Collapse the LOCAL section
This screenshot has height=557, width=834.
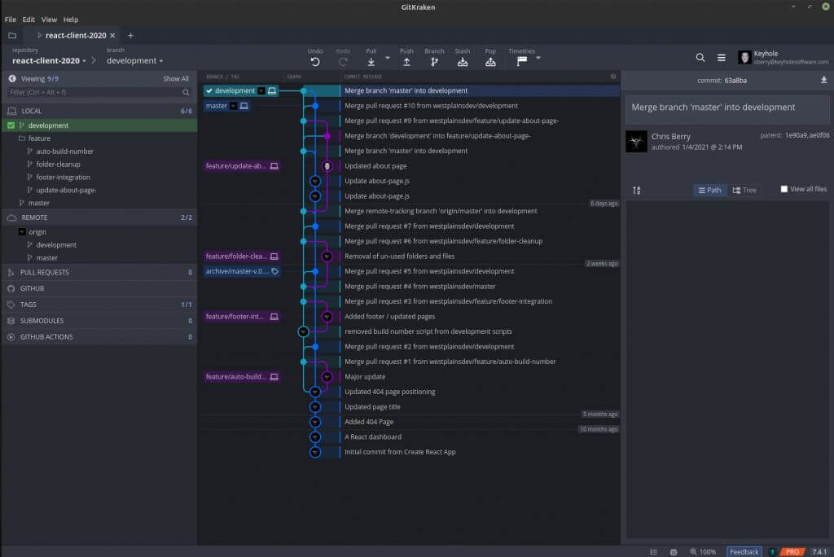point(99,112)
